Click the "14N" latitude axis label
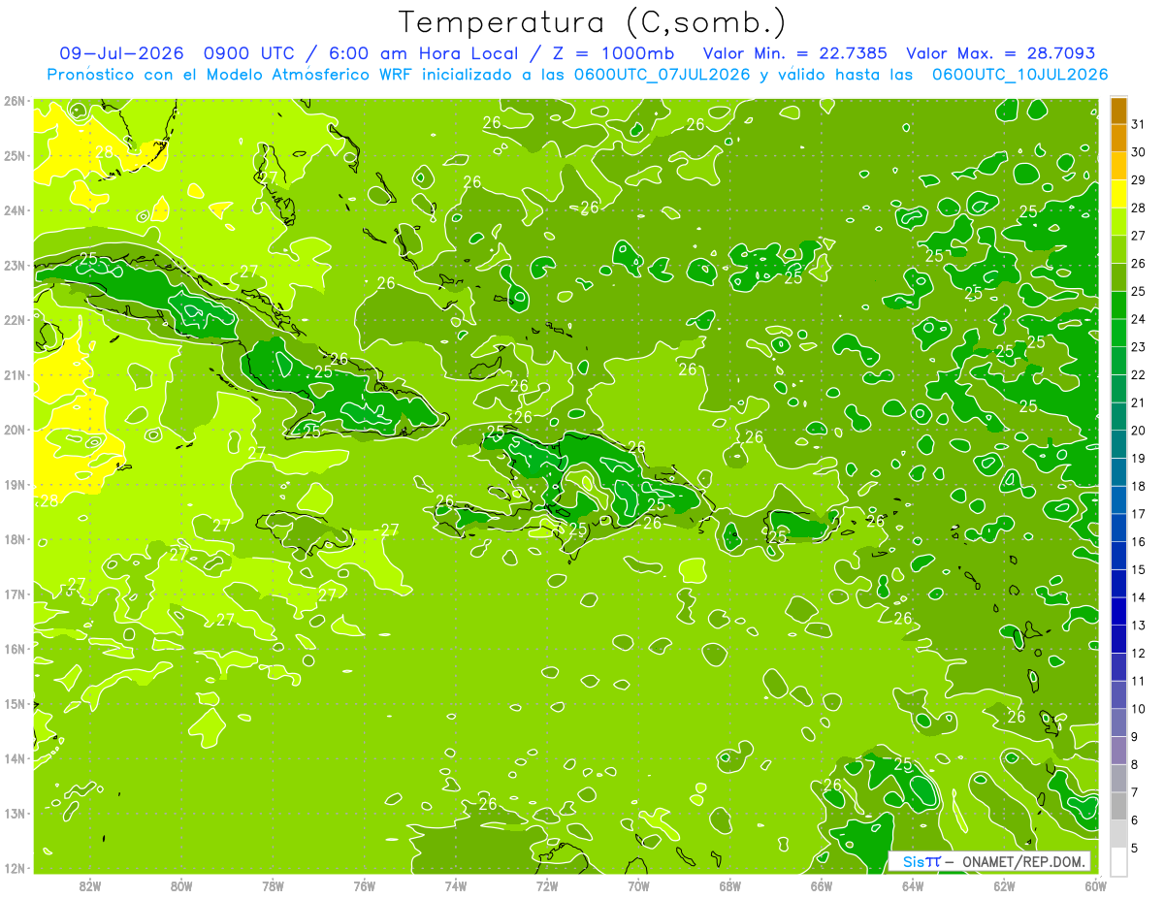 pos(14,758)
